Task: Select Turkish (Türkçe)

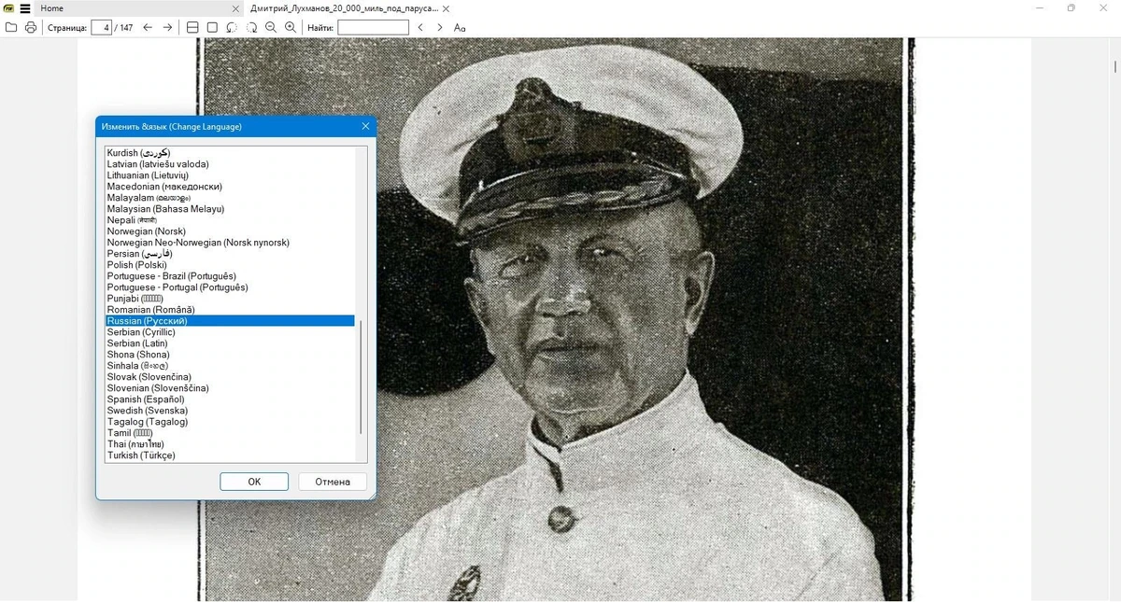Action: tap(230, 455)
